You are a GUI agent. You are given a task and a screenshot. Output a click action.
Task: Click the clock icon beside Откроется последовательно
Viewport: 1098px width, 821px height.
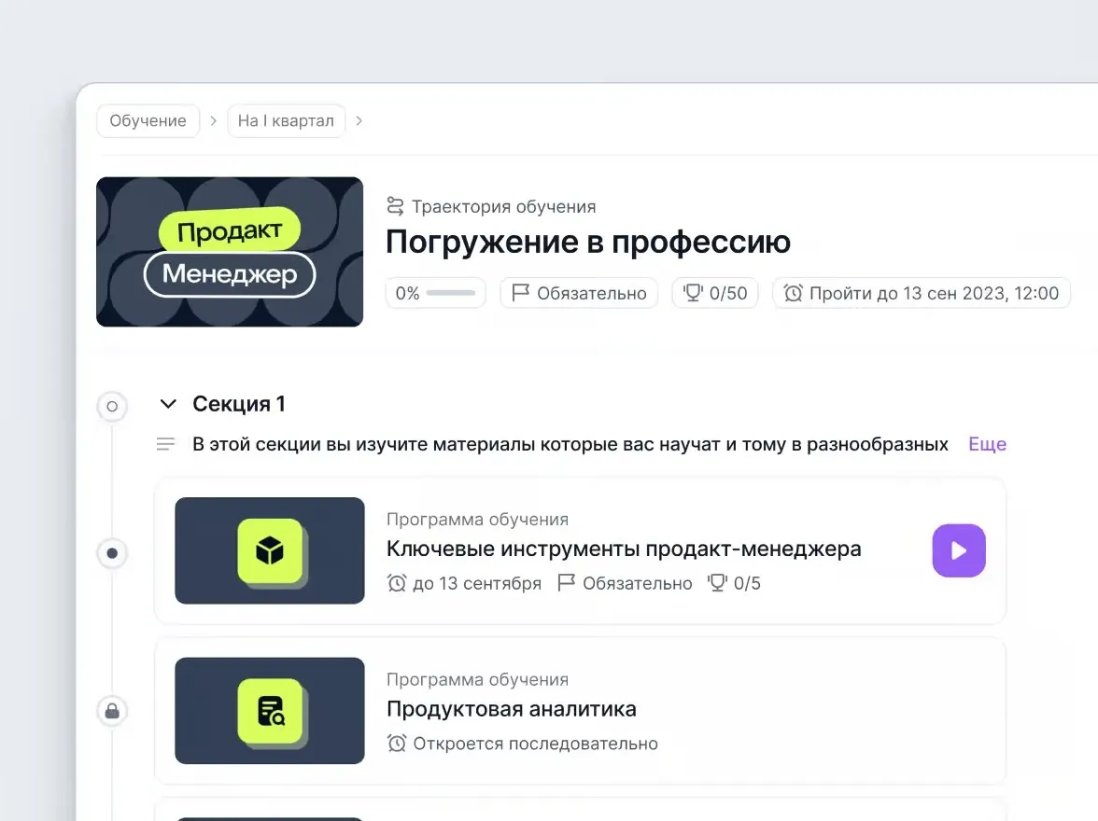(397, 744)
